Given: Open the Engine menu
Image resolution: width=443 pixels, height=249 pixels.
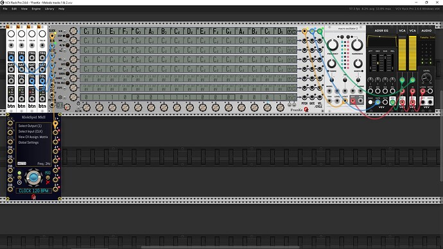Looking at the screenshot, I should click(36, 9).
